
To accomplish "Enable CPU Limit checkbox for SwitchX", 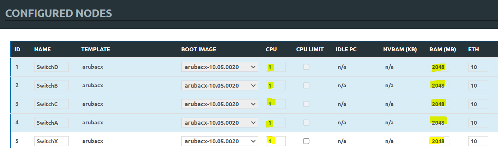I will [306, 141].
